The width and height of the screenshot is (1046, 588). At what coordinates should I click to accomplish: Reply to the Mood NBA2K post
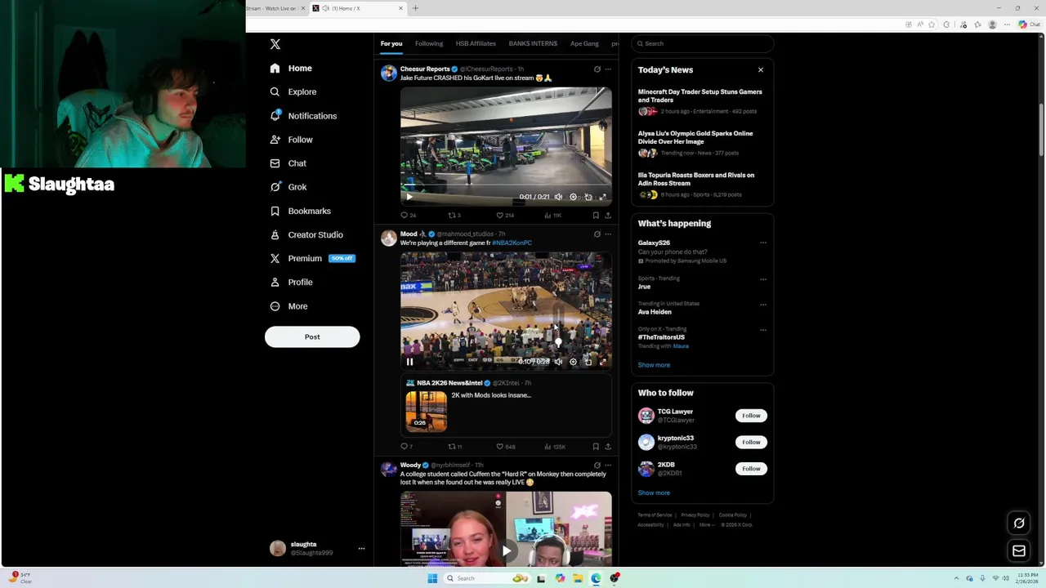(x=406, y=447)
